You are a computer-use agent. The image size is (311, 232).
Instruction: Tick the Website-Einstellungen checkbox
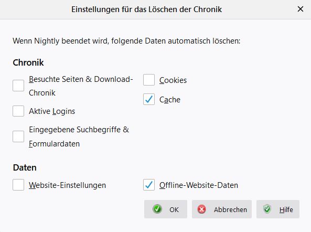[x=18, y=185]
